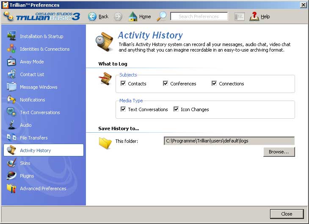Disable Text Conversations logging checkbox

click(x=123, y=109)
